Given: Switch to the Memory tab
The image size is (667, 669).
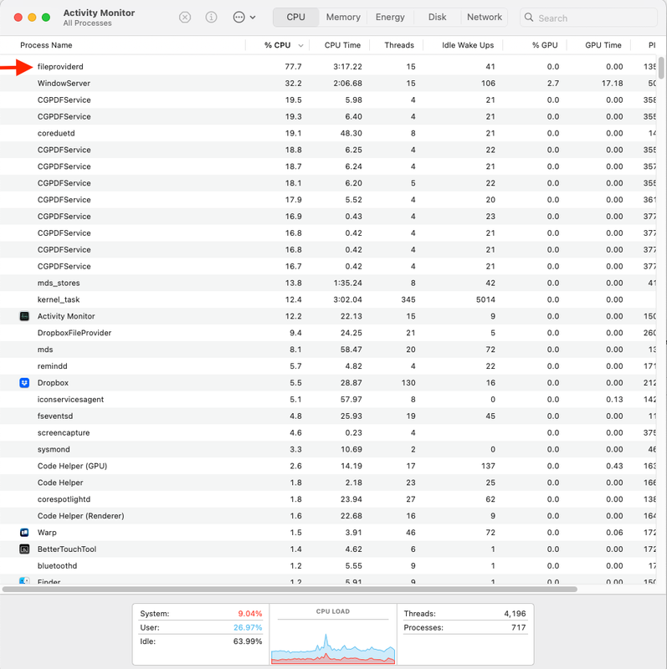Looking at the screenshot, I should coord(343,18).
